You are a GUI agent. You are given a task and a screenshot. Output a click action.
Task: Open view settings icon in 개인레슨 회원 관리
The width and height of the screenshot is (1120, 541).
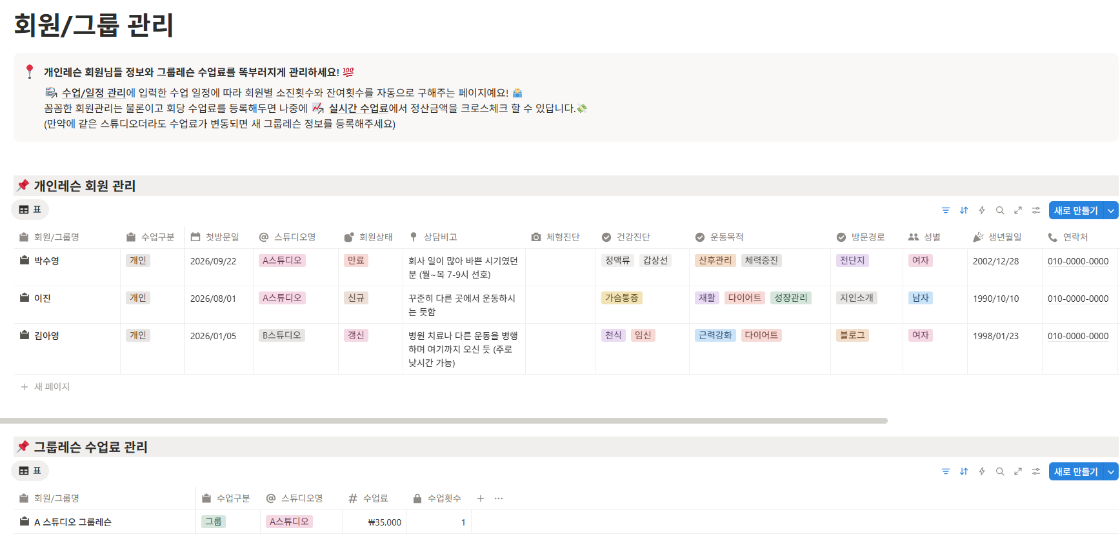(x=1036, y=210)
